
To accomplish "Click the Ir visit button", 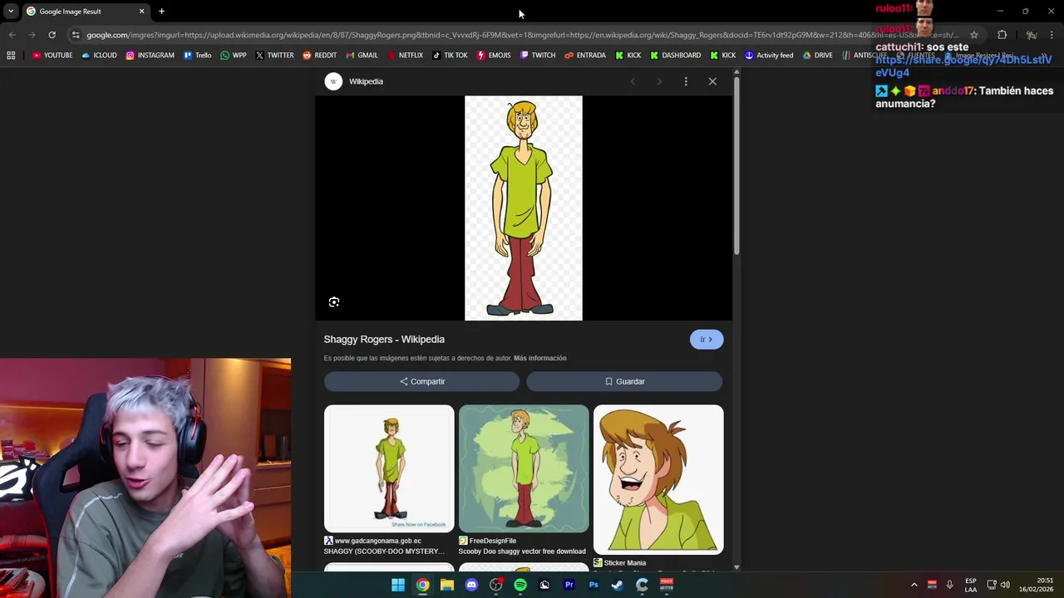I will click(707, 340).
